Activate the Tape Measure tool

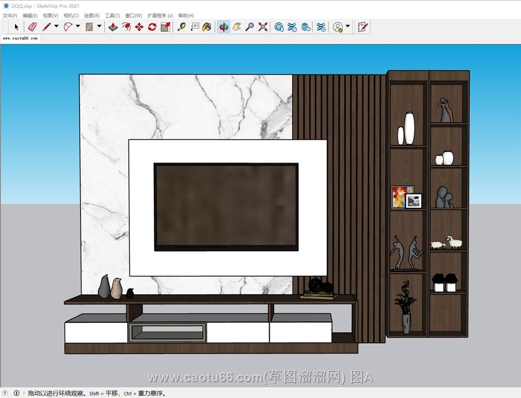coord(182,27)
